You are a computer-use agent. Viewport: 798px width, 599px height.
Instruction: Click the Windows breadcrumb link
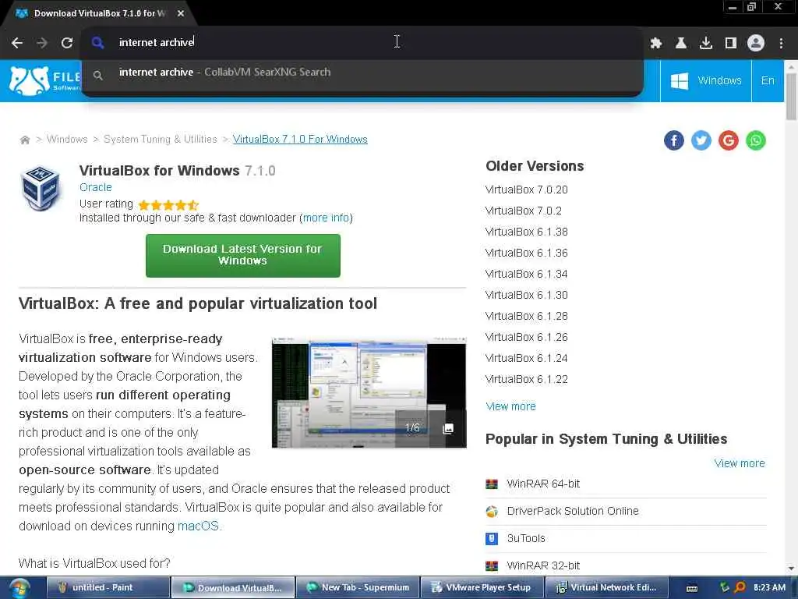67,139
